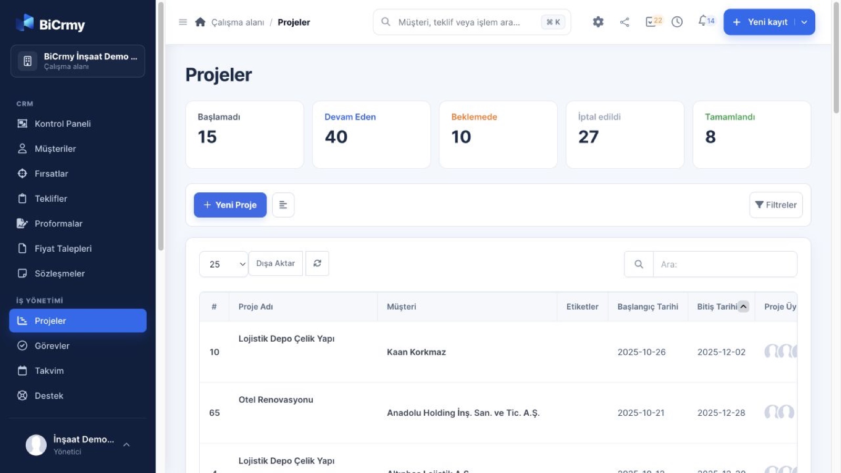
Task: Sort by Etiketler column header
Action: (582, 306)
